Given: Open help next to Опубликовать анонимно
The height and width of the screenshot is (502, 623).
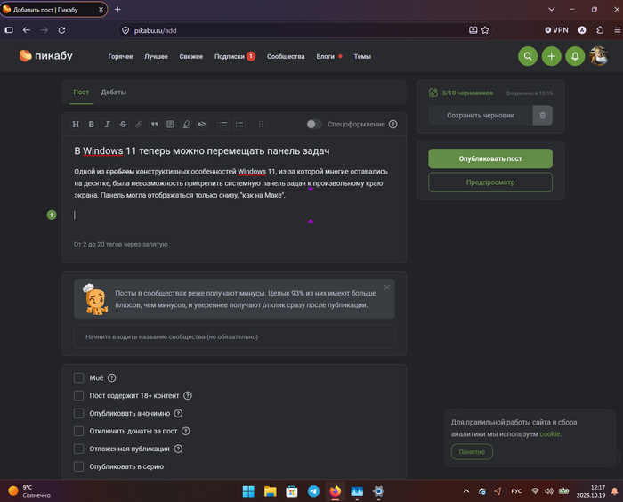Looking at the screenshot, I should 178,413.
